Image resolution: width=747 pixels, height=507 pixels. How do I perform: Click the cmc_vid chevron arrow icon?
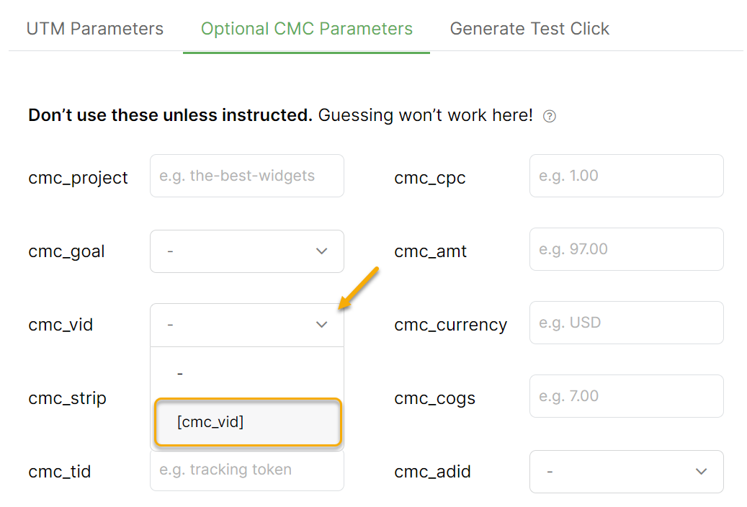pyautogui.click(x=322, y=325)
